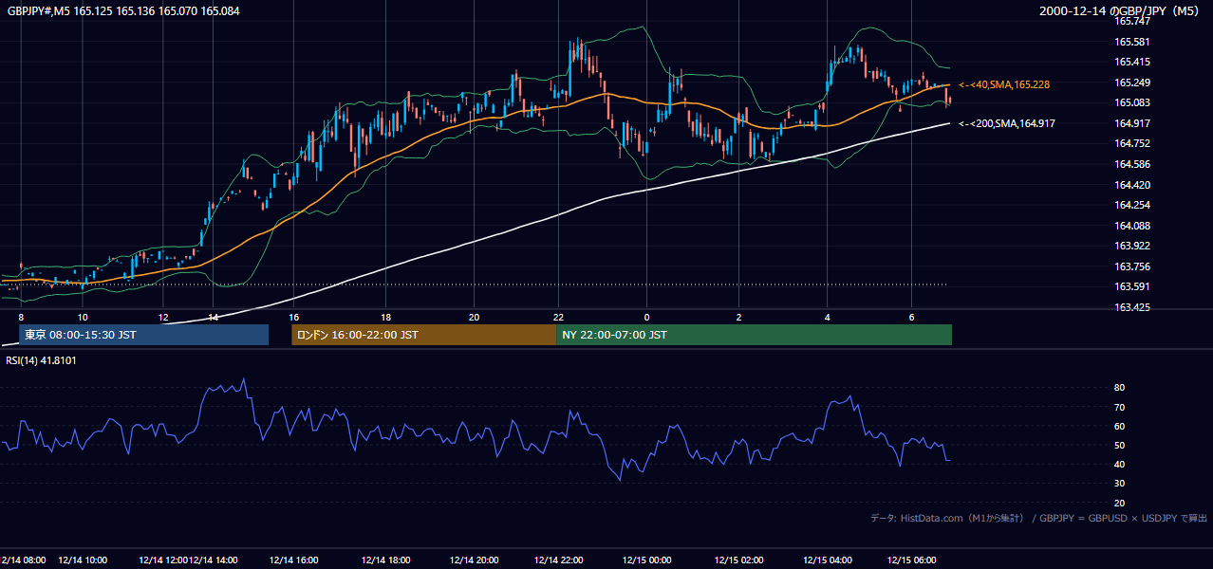
Task: Click price axis value 164.420
Action: click(x=1131, y=185)
